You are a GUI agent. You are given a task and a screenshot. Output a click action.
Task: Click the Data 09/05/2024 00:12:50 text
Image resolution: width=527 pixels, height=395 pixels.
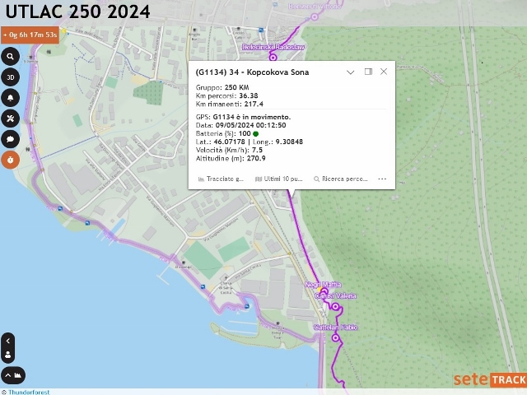point(240,125)
